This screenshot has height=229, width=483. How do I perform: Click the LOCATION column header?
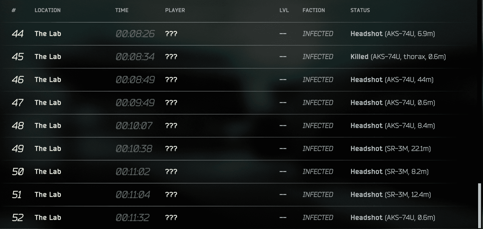pyautogui.click(x=47, y=10)
